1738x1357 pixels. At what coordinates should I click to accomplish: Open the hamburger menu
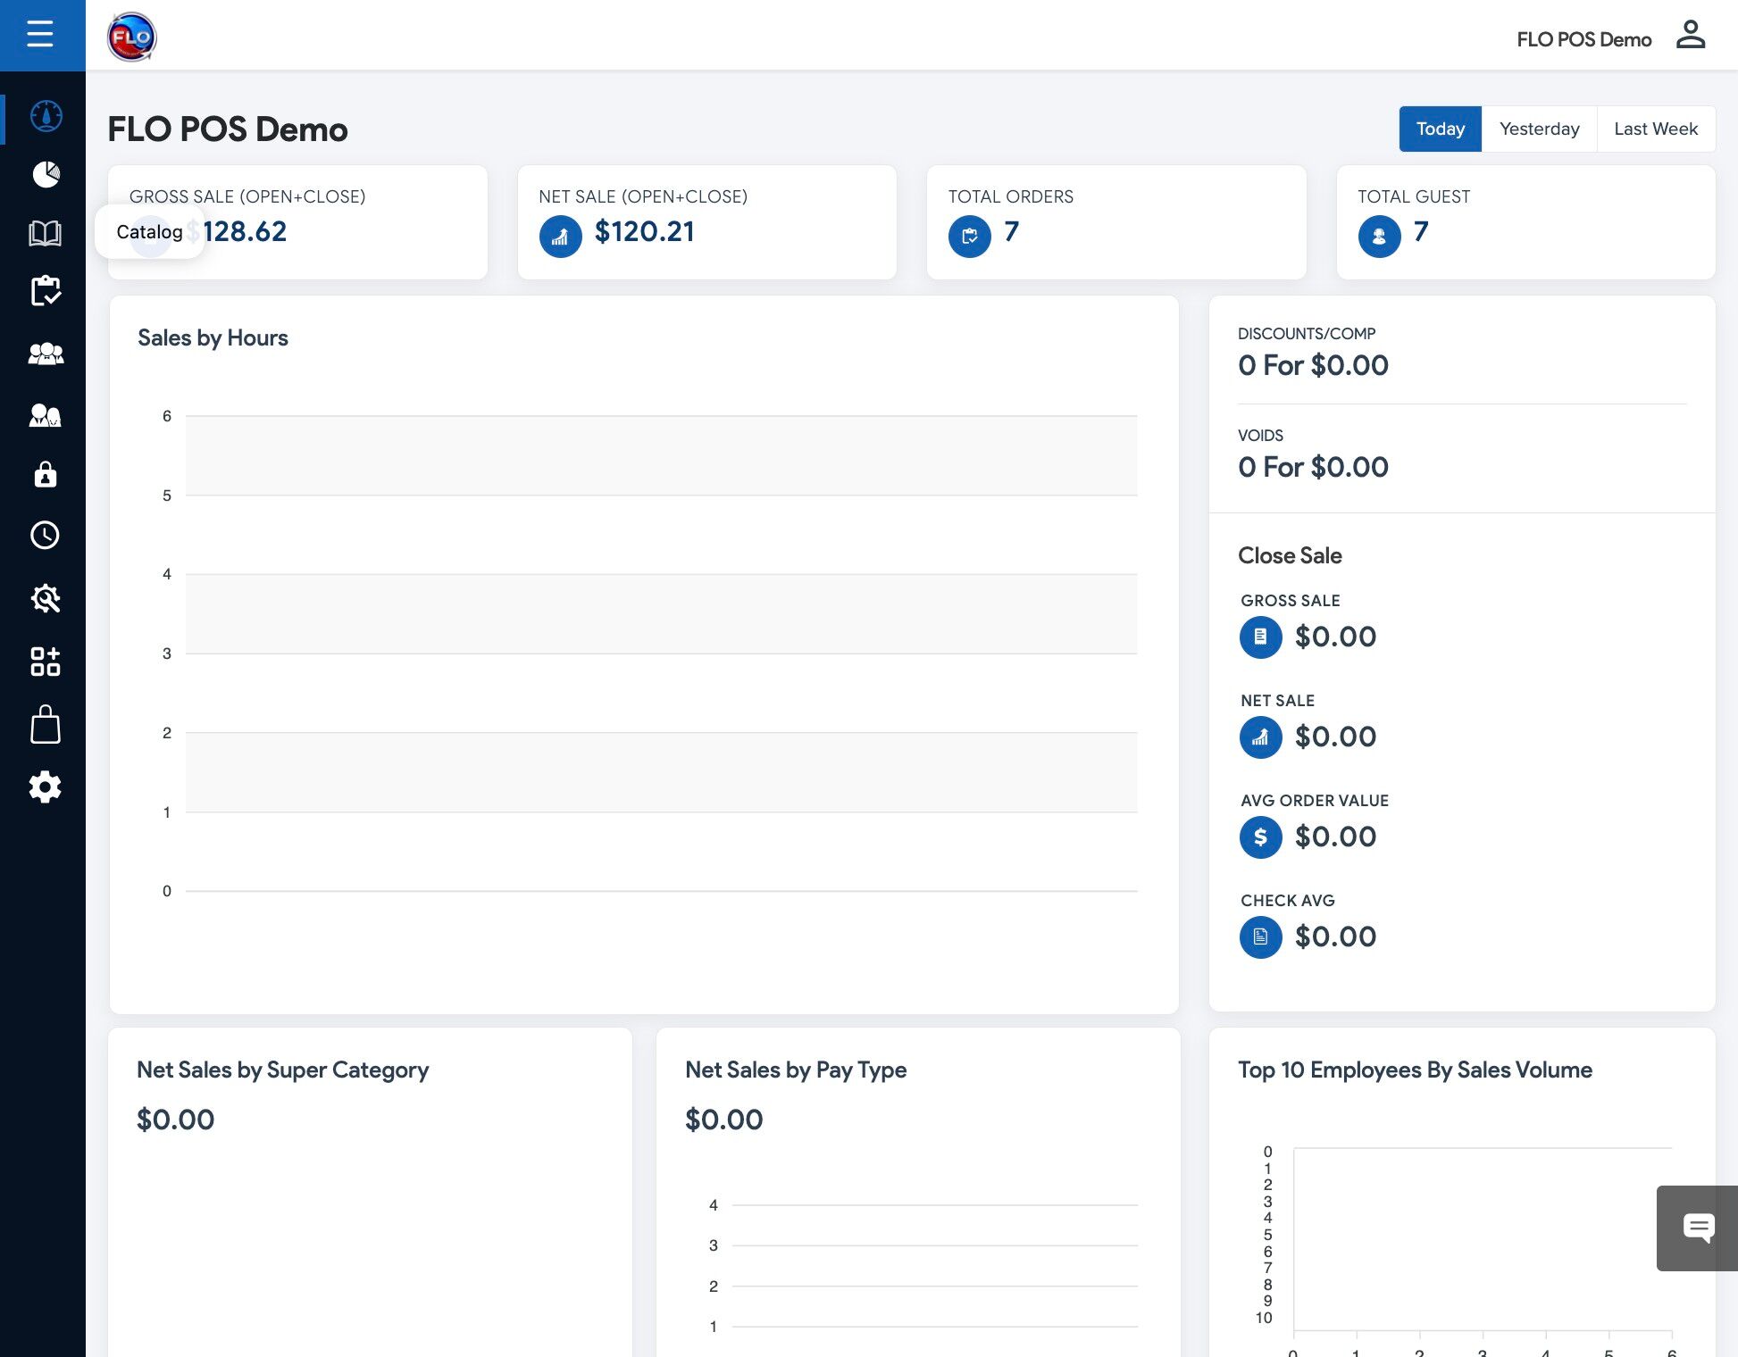(x=40, y=35)
